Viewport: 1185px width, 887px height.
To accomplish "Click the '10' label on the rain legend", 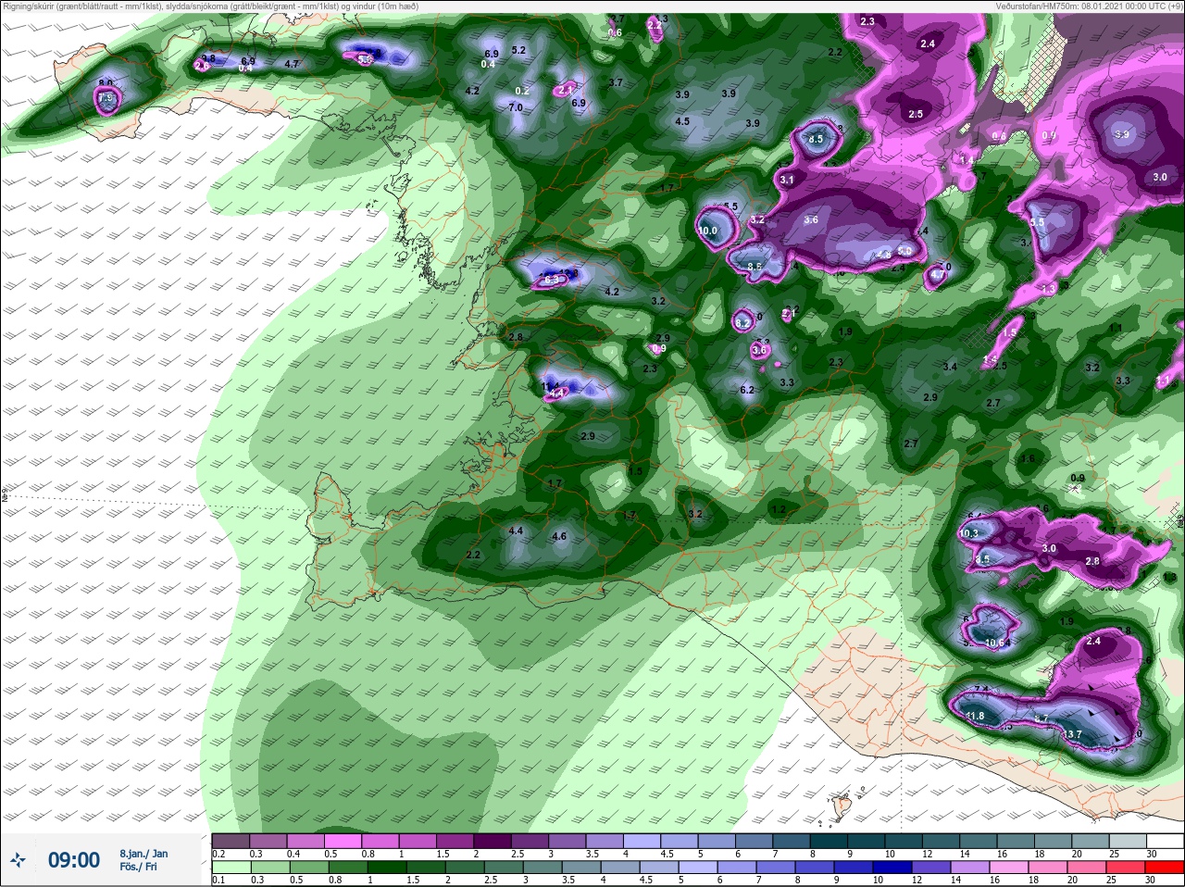I will coord(877,880).
